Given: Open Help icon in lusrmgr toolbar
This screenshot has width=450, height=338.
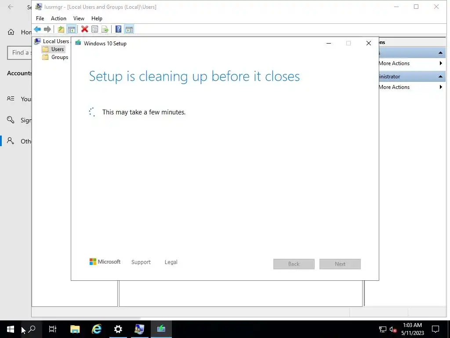Looking at the screenshot, I should [118, 29].
